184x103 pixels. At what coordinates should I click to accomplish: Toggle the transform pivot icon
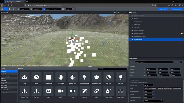pos(31,9)
